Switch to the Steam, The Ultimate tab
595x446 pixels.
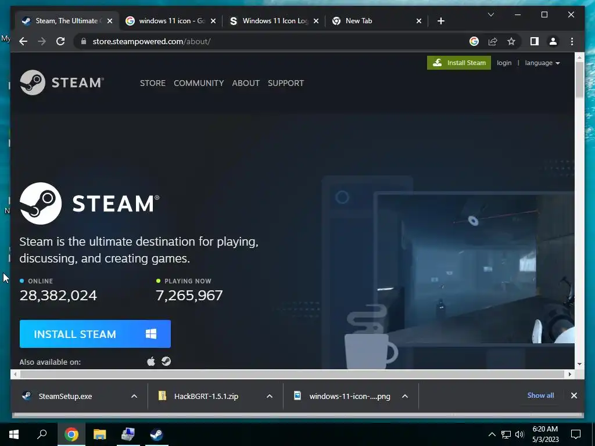point(66,21)
